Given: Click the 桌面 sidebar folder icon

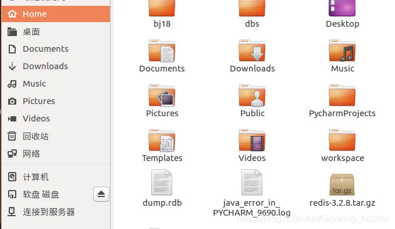Looking at the screenshot, I should coord(12,32).
